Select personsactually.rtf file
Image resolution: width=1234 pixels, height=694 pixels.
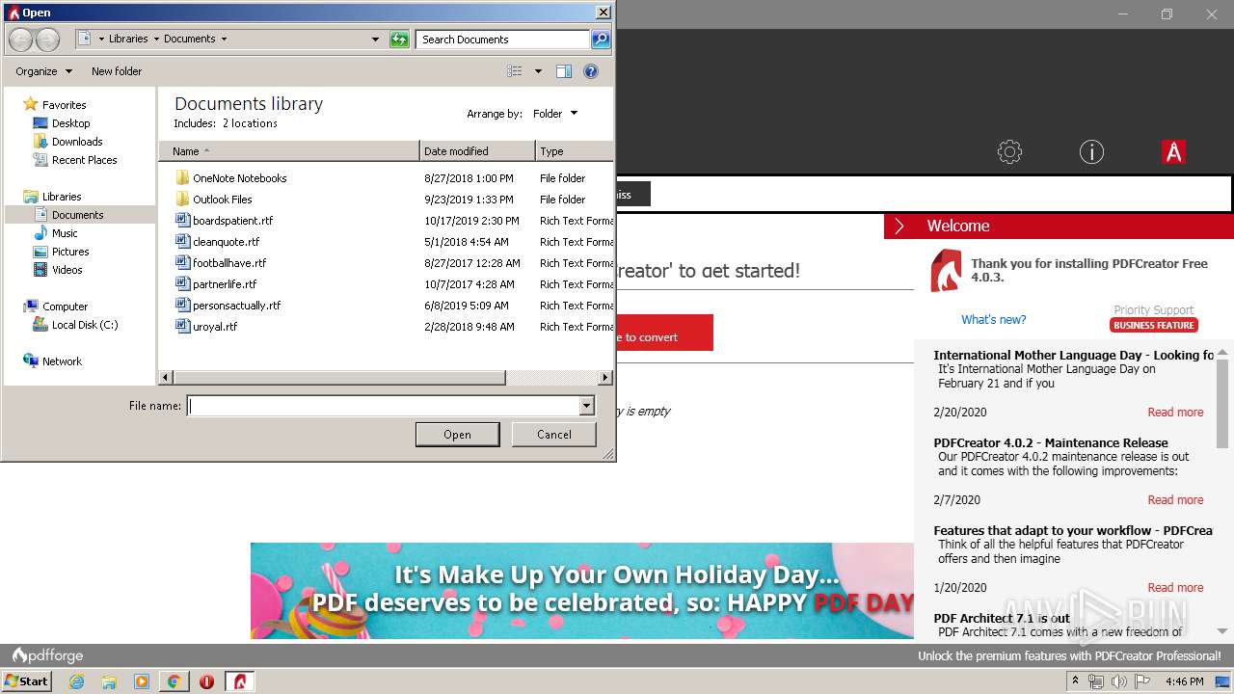click(236, 306)
